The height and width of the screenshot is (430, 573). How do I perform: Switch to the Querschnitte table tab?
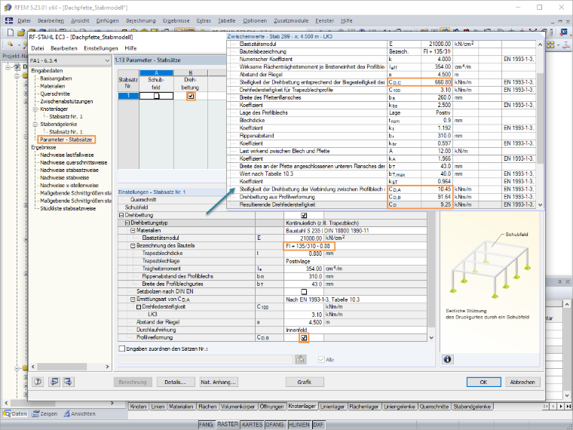pyautogui.click(x=434, y=406)
